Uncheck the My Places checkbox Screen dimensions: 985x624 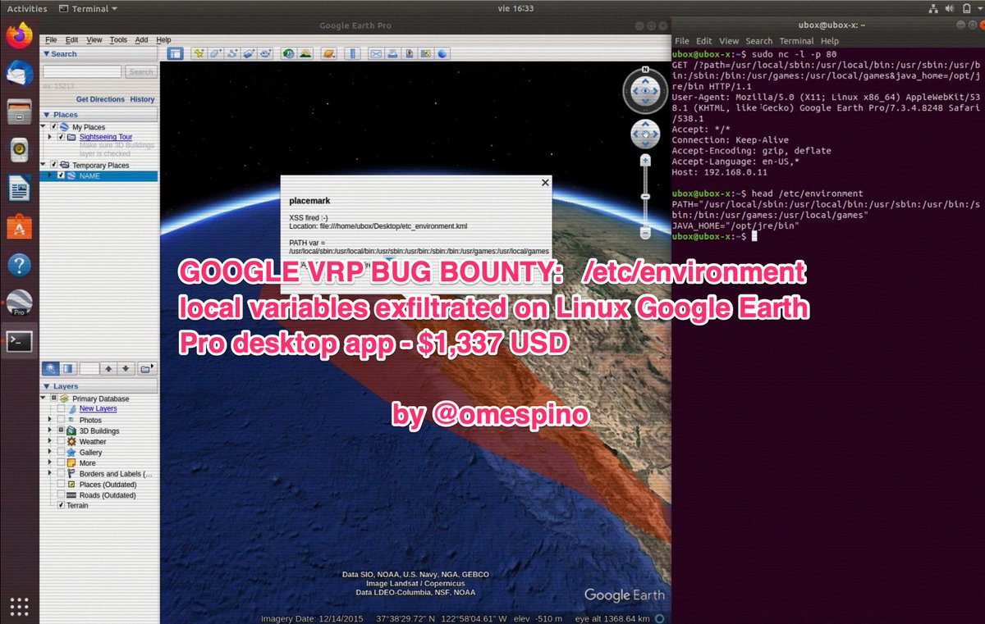coord(54,127)
